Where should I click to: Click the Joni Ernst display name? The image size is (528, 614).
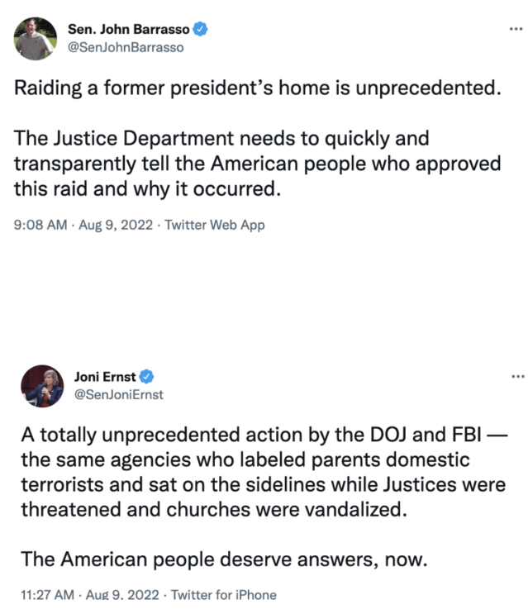(x=109, y=378)
